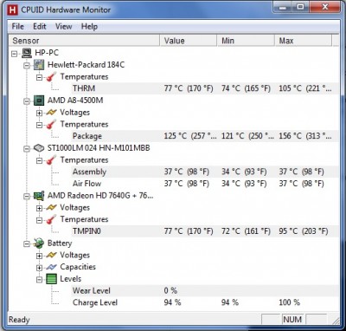The width and height of the screenshot is (346, 331).
Task: Select the Battery icon in the tree
Action: 39,243
